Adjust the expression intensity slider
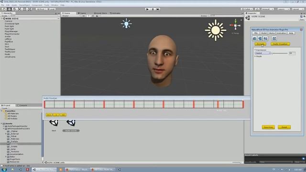 click(x=280, y=53)
